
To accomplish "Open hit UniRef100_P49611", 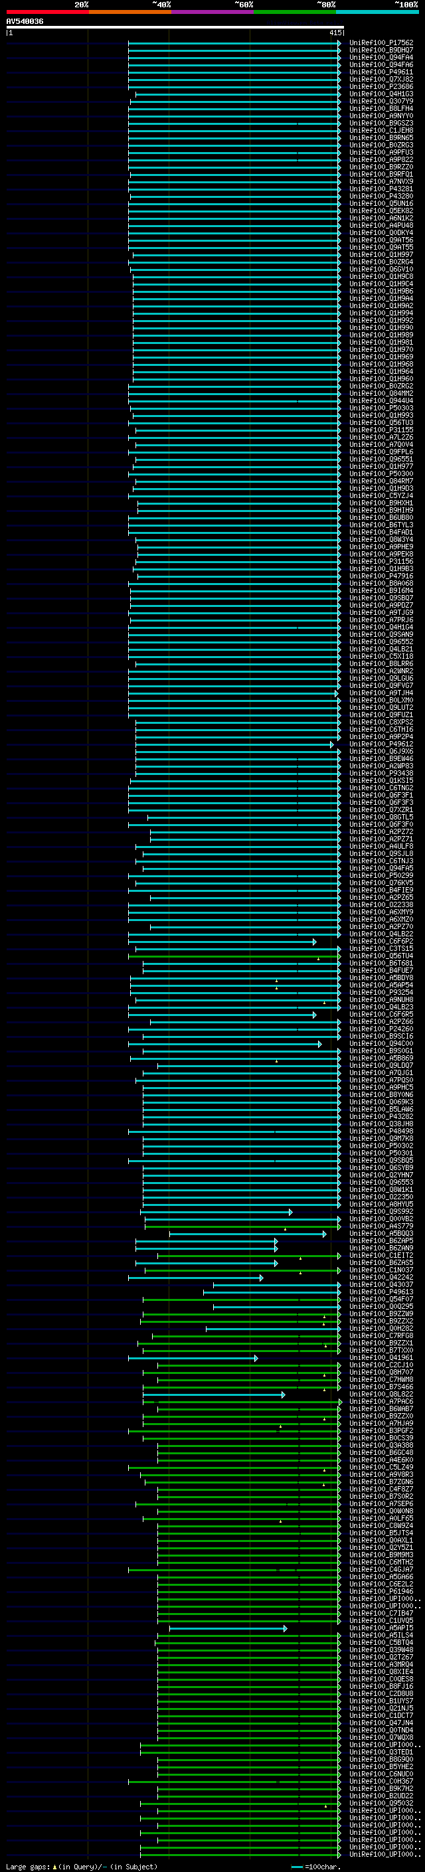I will pos(381,72).
